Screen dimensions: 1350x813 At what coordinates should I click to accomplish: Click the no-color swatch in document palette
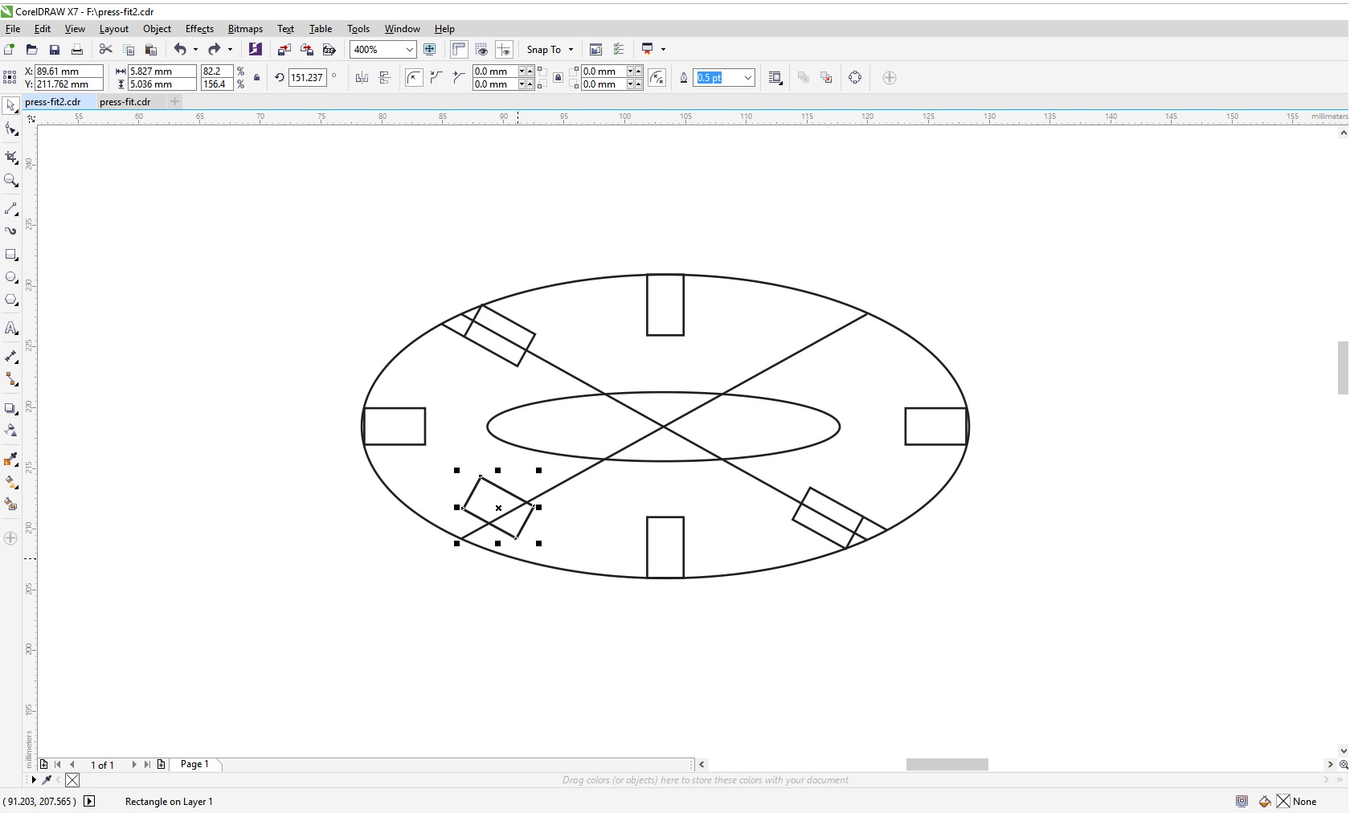tap(72, 780)
